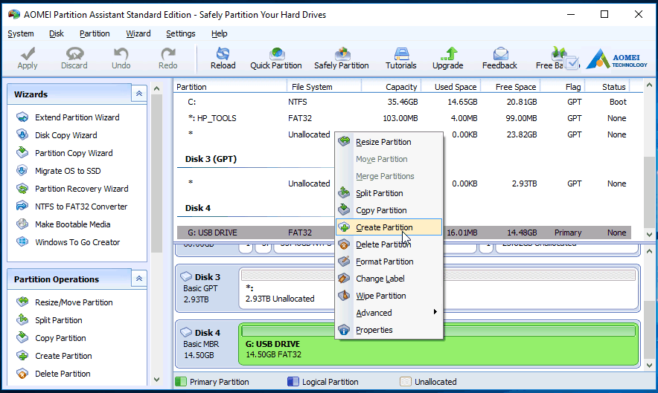Choose Create Partition in the Partition Operations panel

(63, 356)
